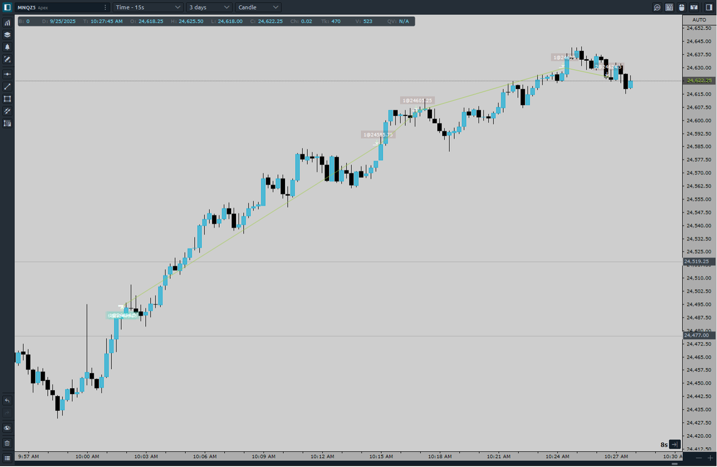This screenshot has width=717, height=467.
Task: Toggle drawings visibility with eye icon
Action: (x=7, y=428)
